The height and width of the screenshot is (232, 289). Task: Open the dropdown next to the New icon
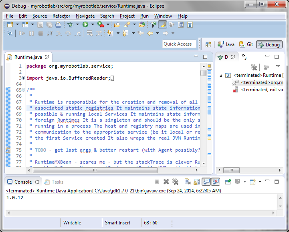click(x=17, y=24)
